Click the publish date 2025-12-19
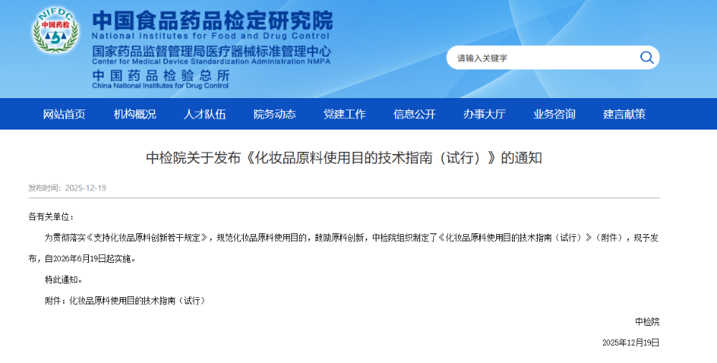 [85, 188]
